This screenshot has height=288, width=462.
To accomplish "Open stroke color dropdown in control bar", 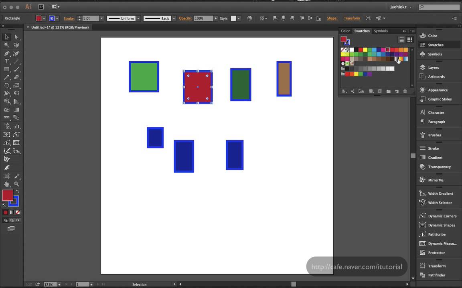I will [57, 18].
